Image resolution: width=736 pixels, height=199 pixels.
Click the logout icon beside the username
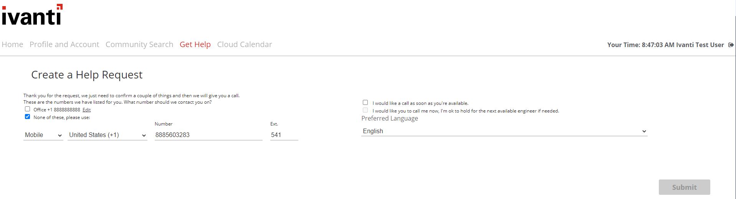(x=731, y=45)
